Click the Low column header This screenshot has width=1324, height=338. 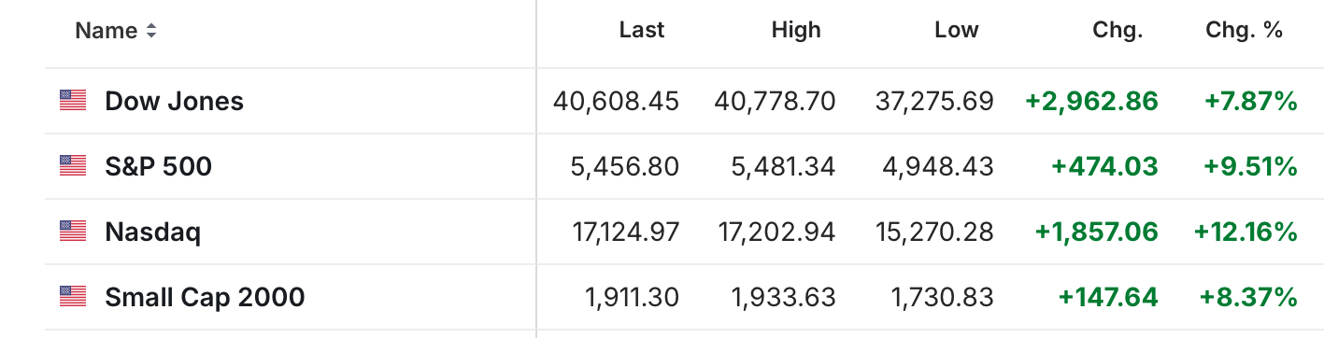[957, 30]
